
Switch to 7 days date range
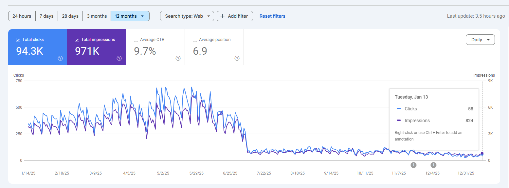46,16
